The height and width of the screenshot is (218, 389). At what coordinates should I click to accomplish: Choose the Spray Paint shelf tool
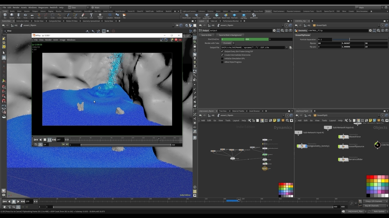coord(83,16)
